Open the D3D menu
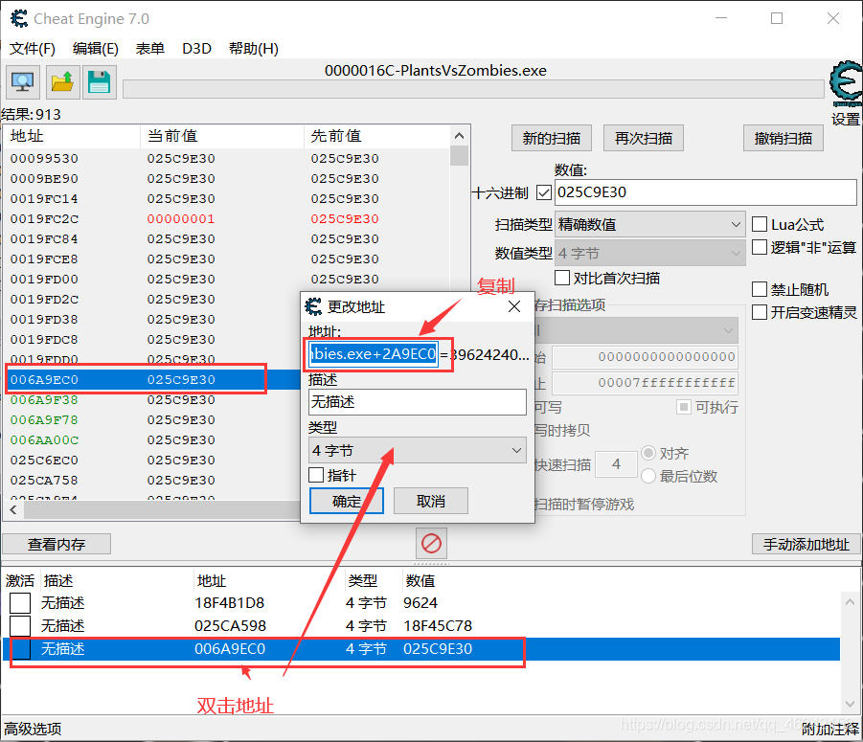The image size is (863, 742). 196,49
